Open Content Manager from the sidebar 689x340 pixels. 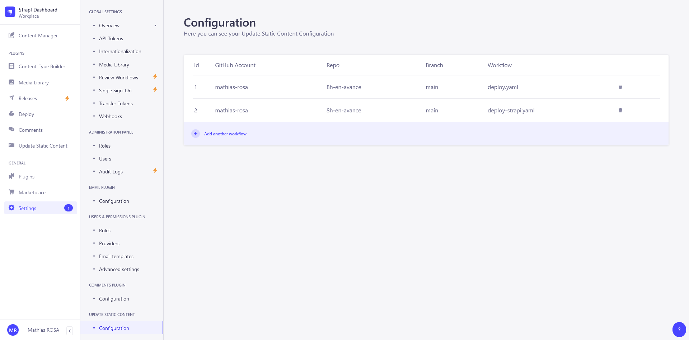[x=38, y=36]
